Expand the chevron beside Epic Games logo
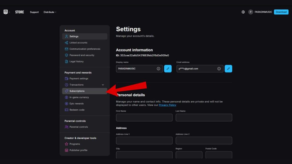292x164 pixels. (x=9, y=12)
